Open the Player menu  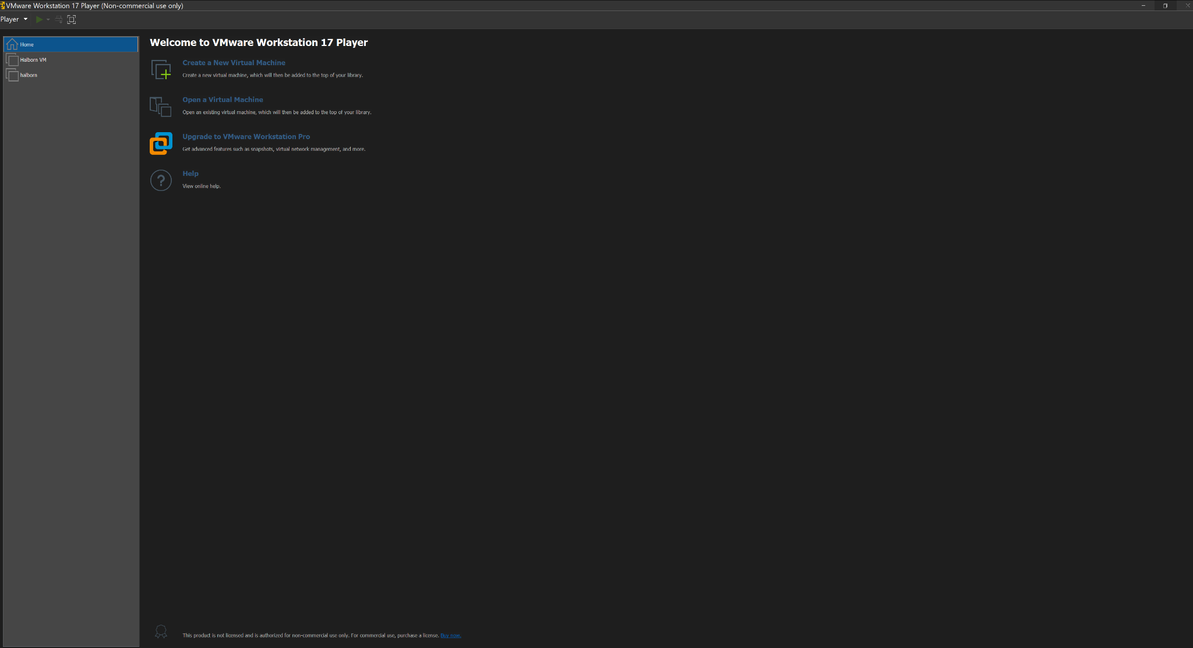[9, 19]
